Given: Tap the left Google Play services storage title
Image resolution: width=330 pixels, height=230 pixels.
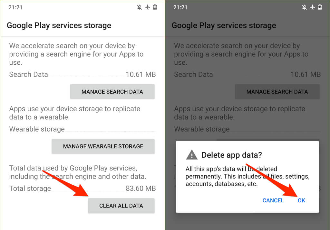Looking at the screenshot, I should [x=59, y=25].
